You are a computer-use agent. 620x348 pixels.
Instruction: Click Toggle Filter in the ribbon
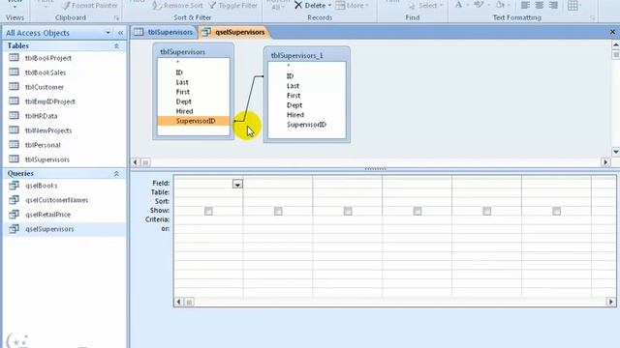click(233, 6)
